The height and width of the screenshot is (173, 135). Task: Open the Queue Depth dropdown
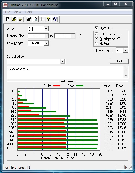[x=126, y=51]
